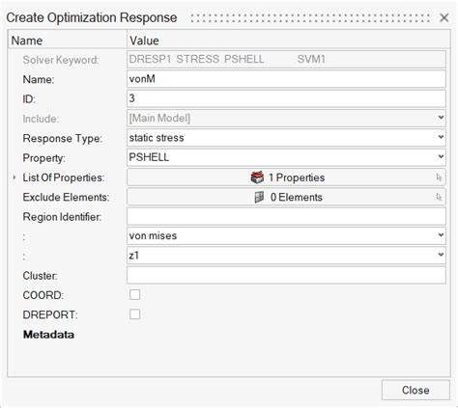This screenshot has width=458, height=408.
Task: Click the Name field containing vonM
Action: 286,79
